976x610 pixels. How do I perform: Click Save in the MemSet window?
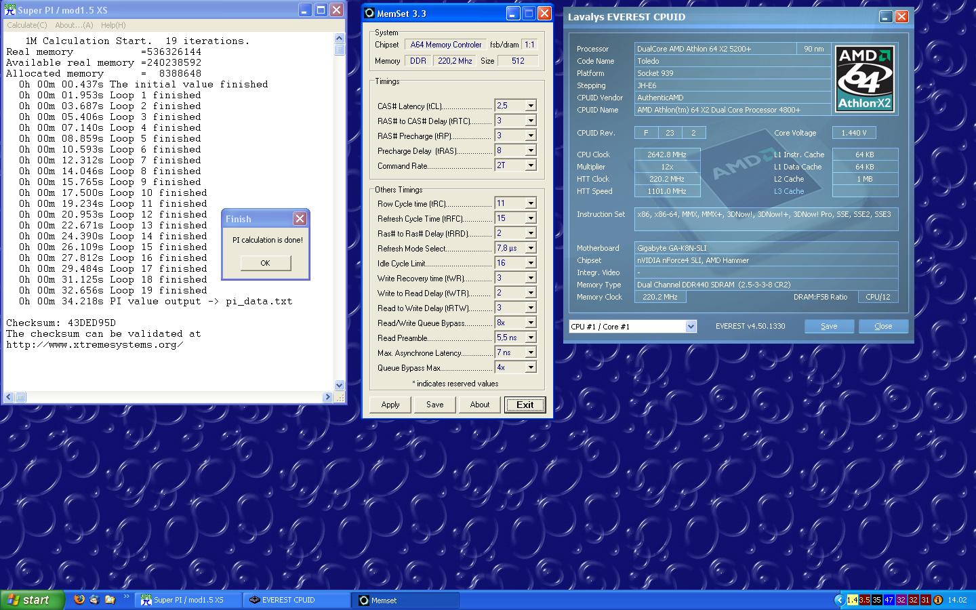point(435,405)
